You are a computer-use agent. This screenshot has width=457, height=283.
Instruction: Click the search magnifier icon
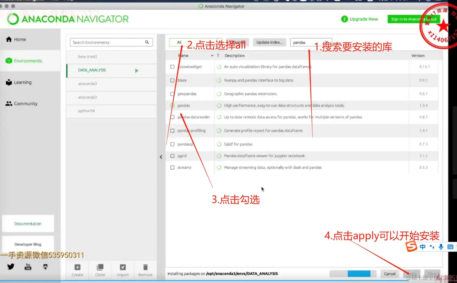coord(147,42)
